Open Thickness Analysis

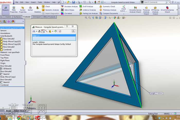pyautogui.click(x=108, y=10)
